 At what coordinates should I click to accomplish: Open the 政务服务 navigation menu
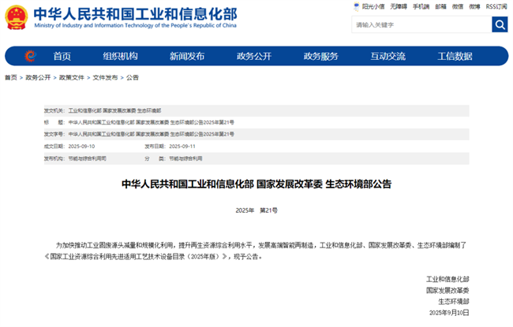pyautogui.click(x=321, y=56)
